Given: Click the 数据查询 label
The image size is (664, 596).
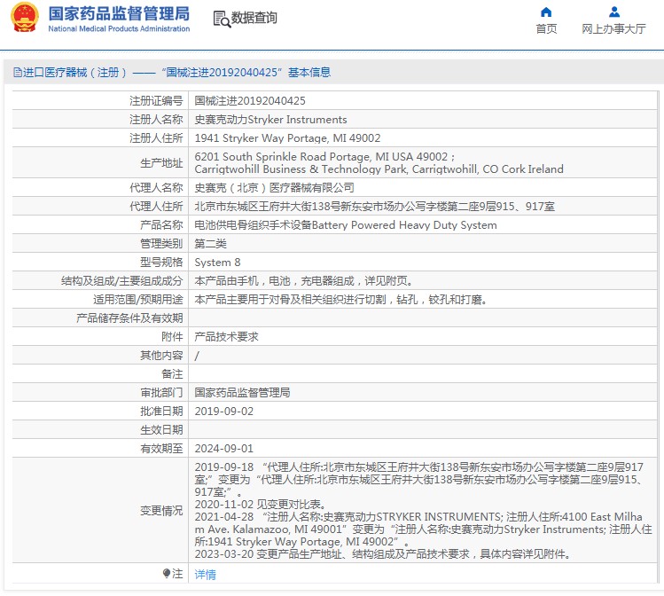Looking at the screenshot, I should coord(254,18).
